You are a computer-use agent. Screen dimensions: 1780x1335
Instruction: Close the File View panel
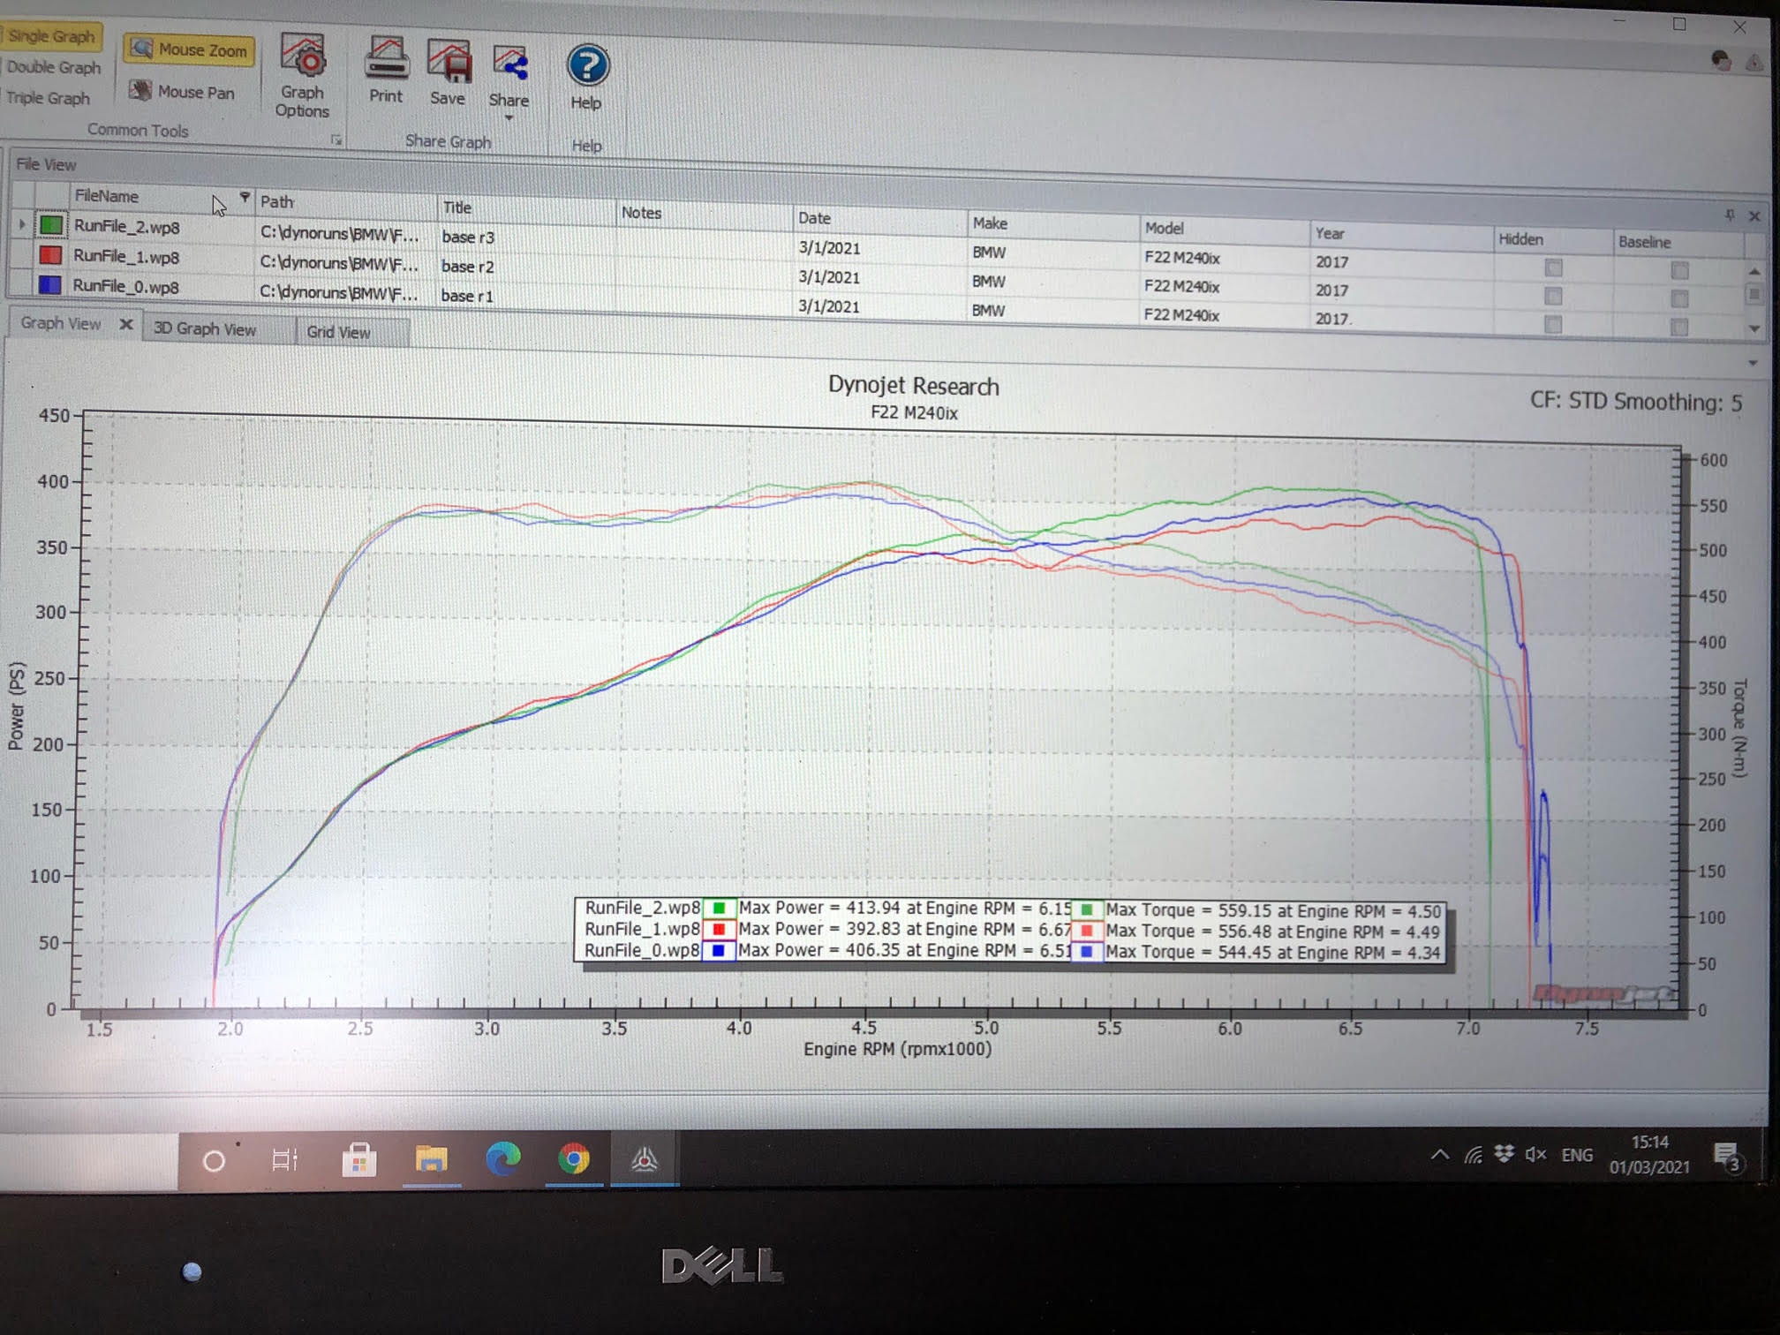tap(1754, 216)
